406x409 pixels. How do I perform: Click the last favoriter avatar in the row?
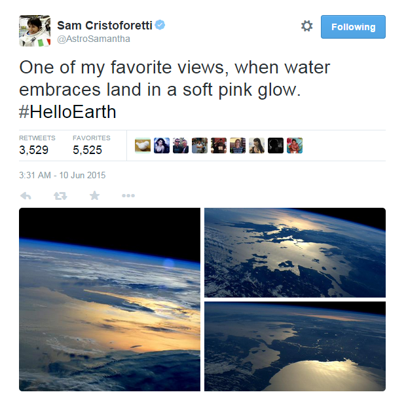295,146
